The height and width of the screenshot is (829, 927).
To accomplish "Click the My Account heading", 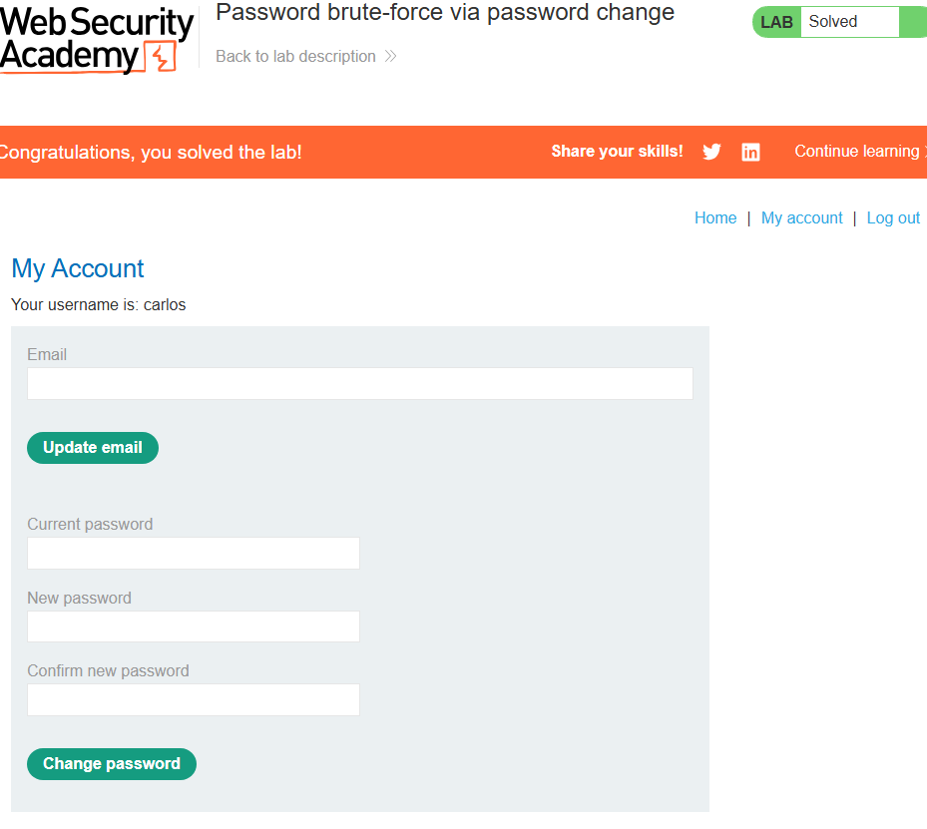I will [x=78, y=268].
